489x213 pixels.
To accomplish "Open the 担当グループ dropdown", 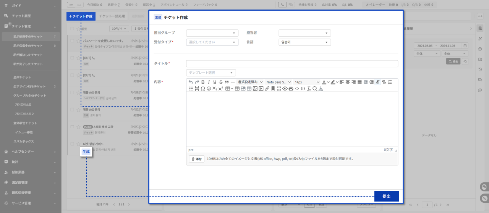I will (x=212, y=33).
